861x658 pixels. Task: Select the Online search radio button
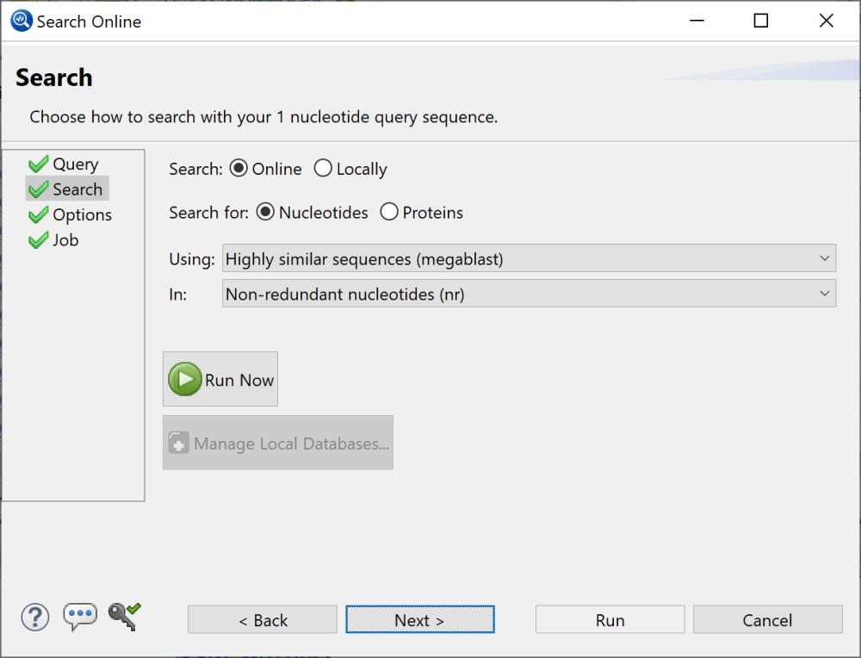[x=238, y=169]
